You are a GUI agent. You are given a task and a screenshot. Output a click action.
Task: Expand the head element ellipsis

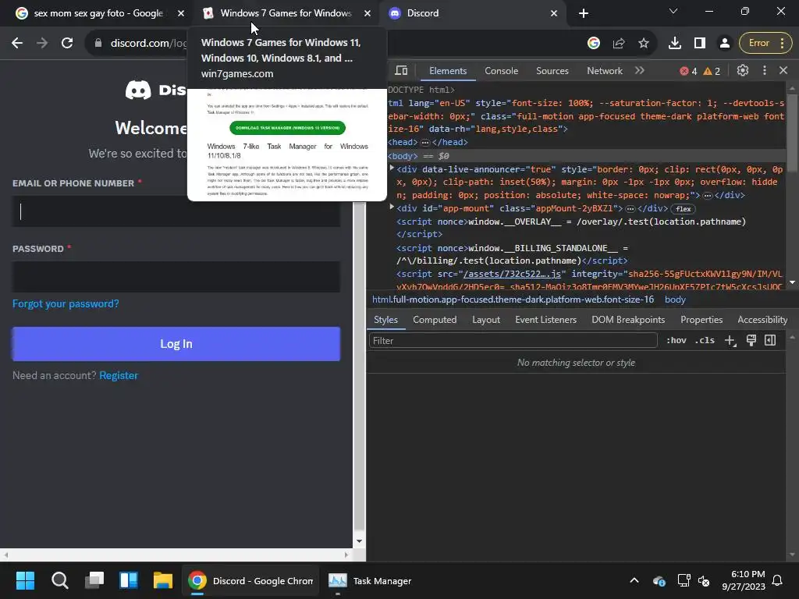(x=425, y=143)
